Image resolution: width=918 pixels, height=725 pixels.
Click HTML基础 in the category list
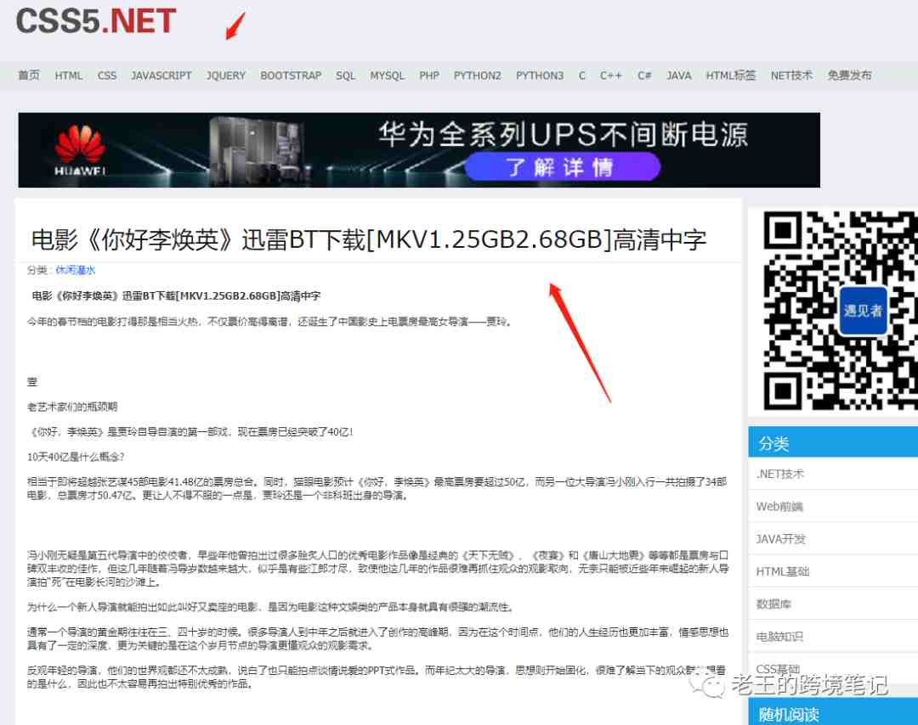tap(782, 571)
